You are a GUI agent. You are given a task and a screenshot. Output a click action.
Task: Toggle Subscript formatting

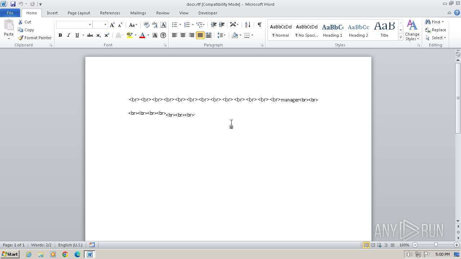click(x=98, y=35)
